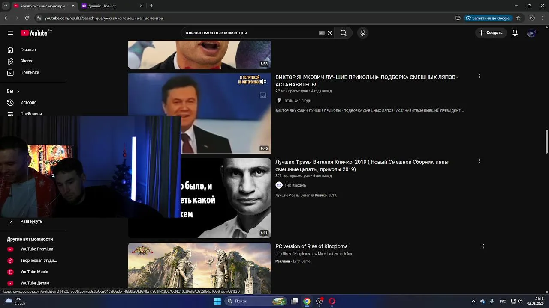Open 1HD Kinodom channel name
The image size is (549, 308).
[x=295, y=185]
